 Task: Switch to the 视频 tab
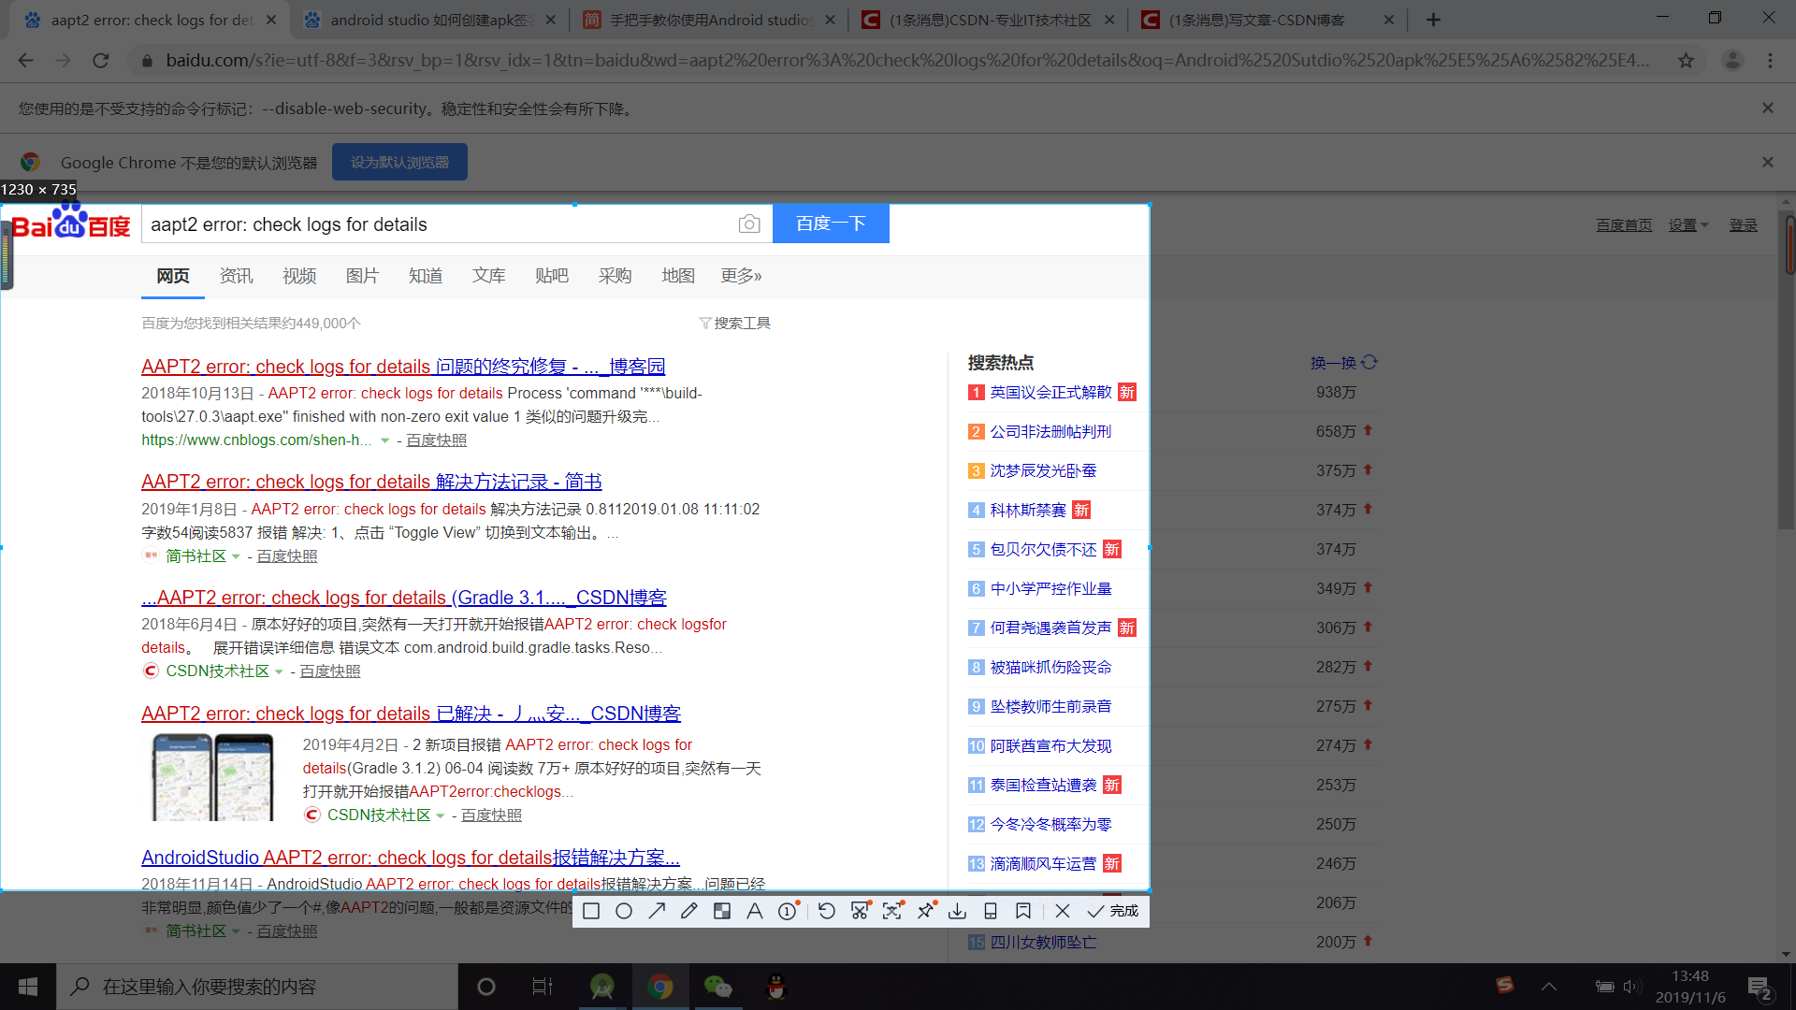299,276
